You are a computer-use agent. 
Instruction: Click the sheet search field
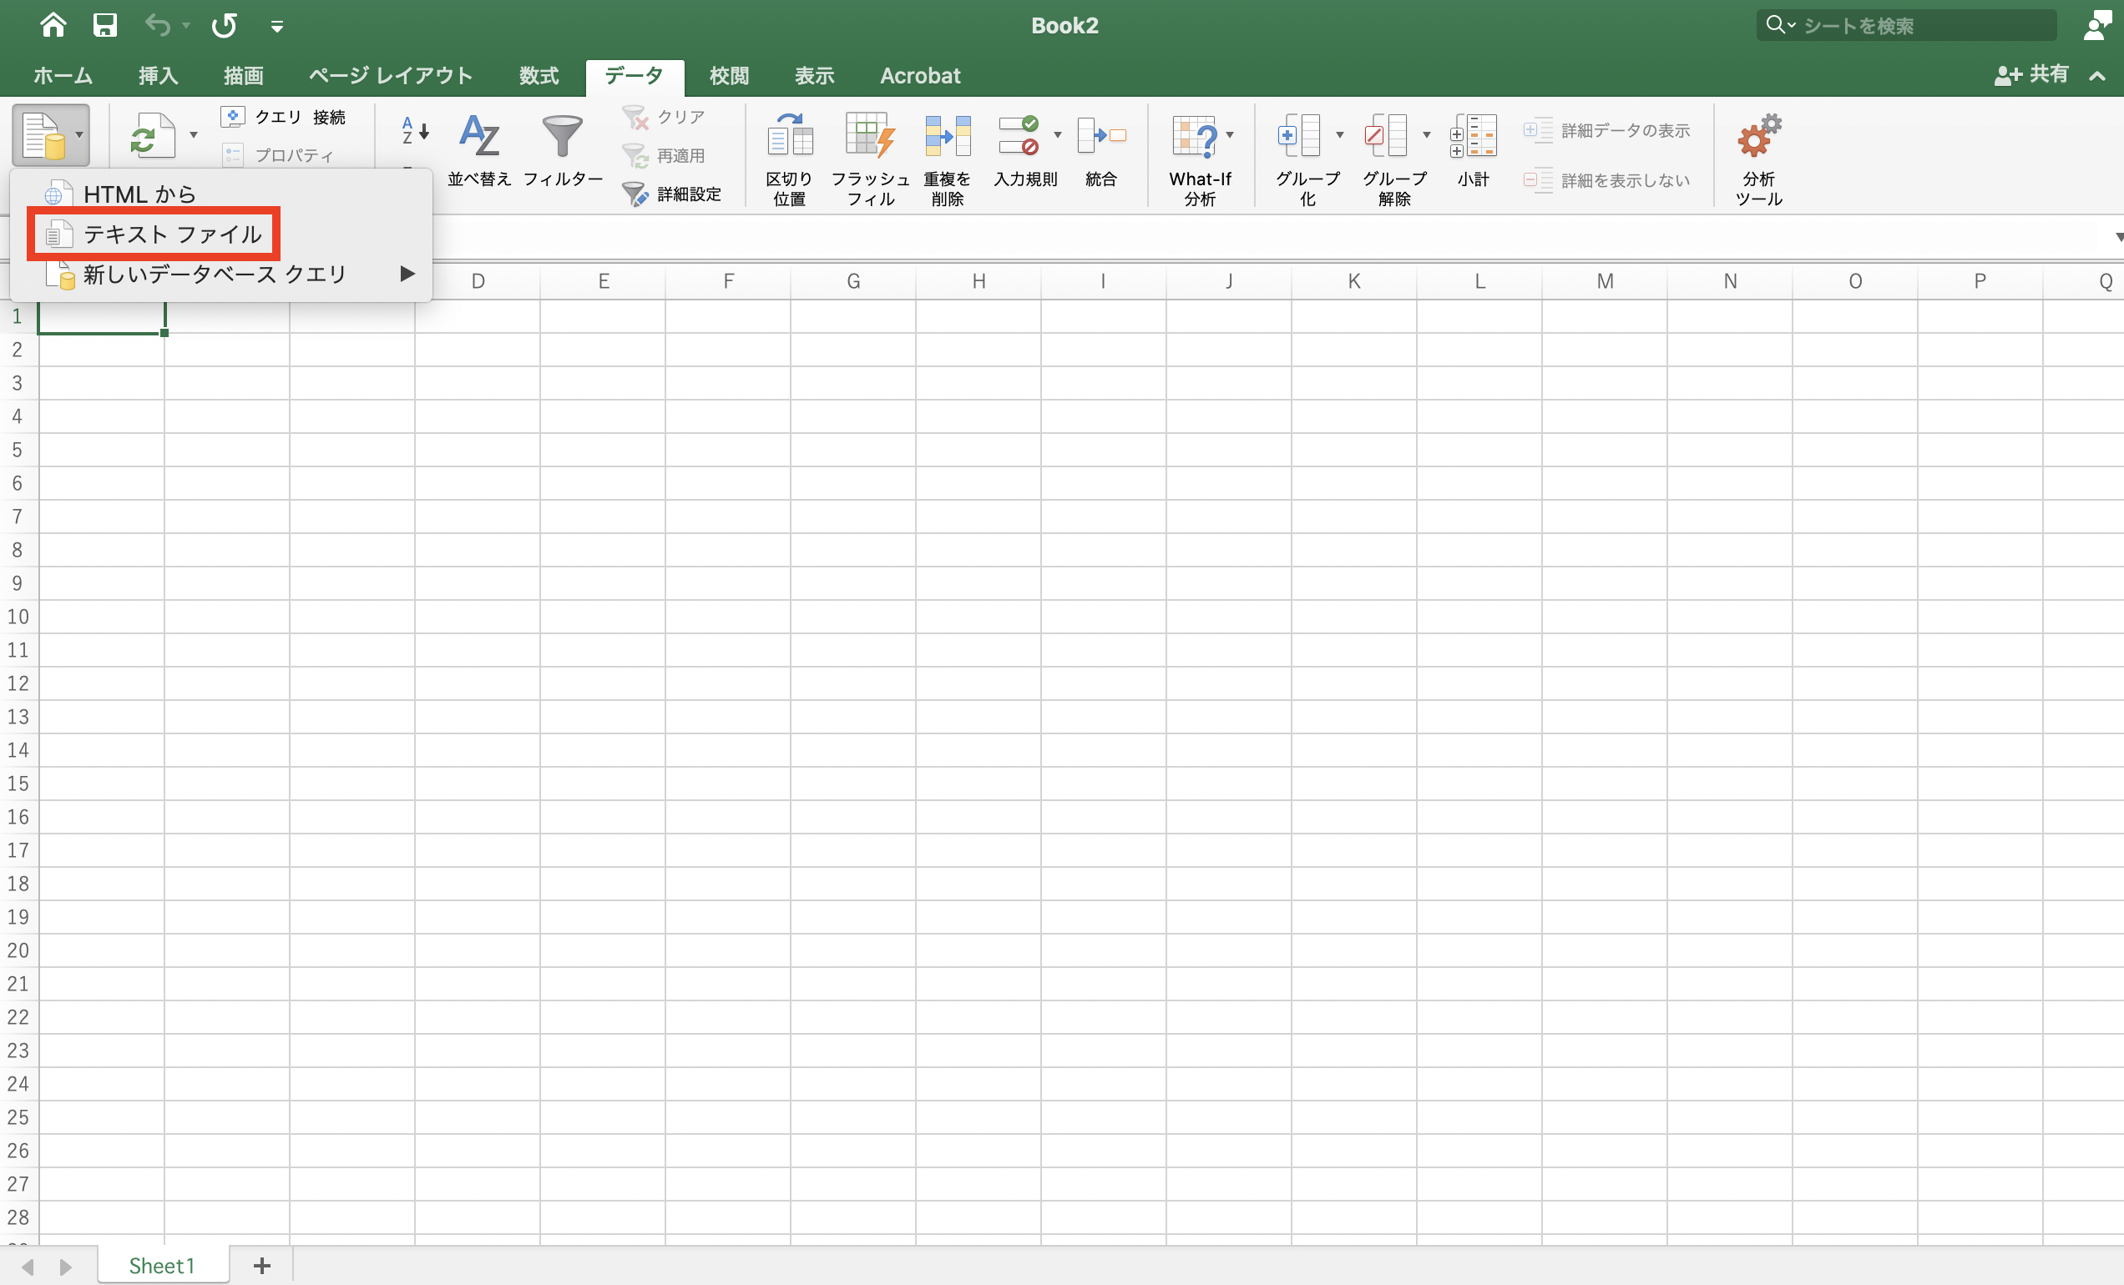coord(1907,25)
